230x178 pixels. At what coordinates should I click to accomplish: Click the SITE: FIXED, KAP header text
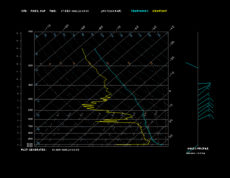click(x=33, y=11)
